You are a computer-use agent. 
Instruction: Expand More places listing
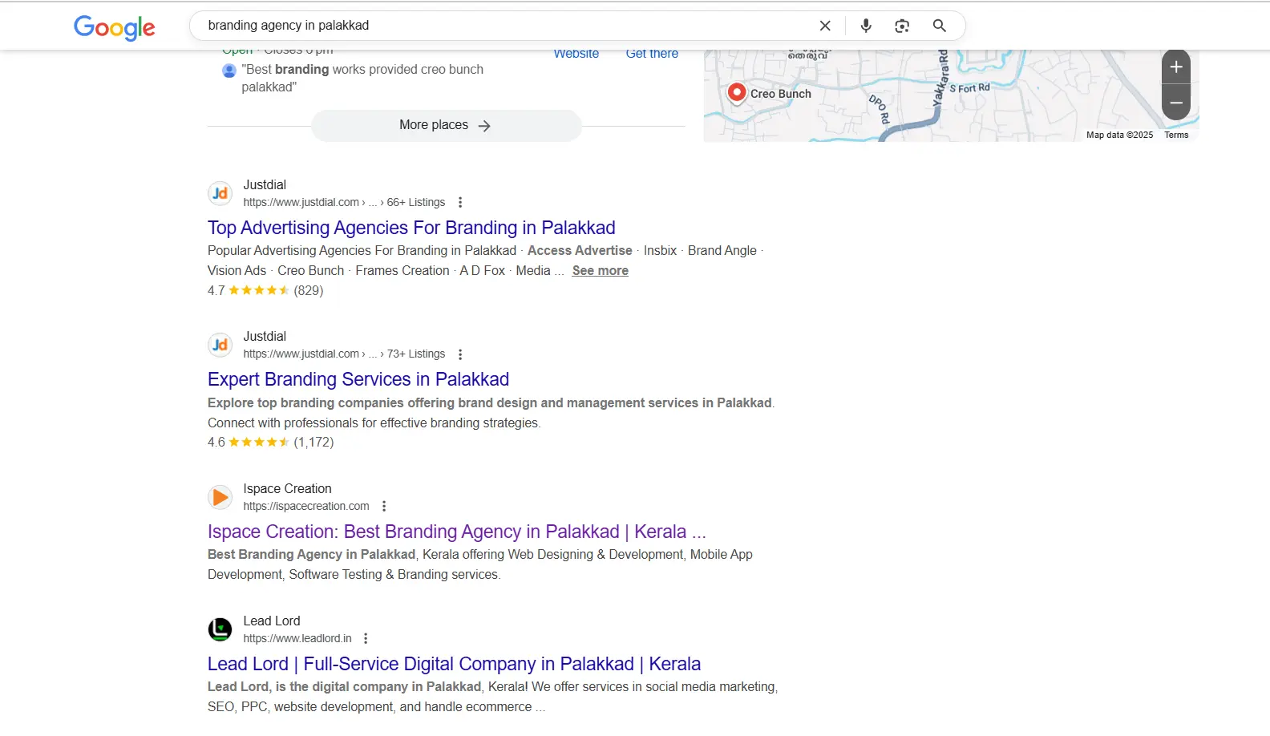[x=446, y=125]
